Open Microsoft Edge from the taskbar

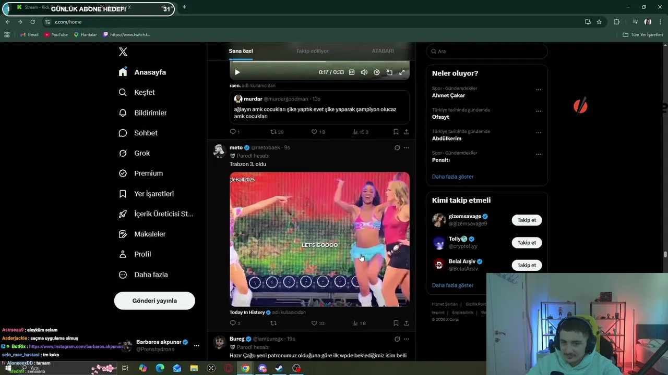click(x=160, y=368)
